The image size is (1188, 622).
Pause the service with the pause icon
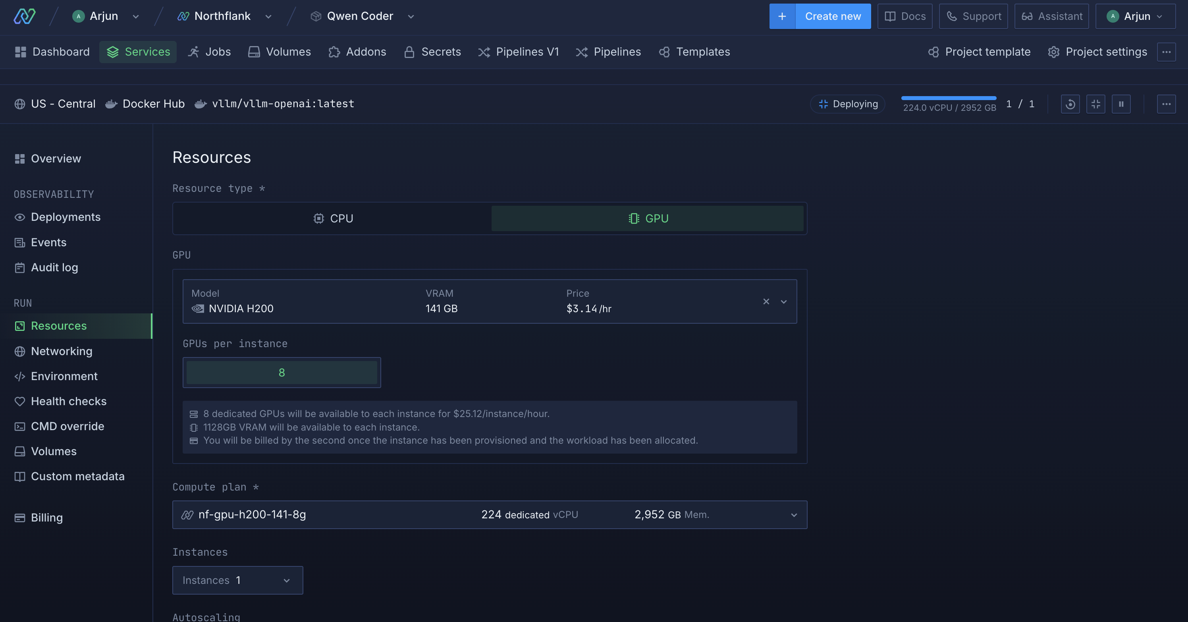coord(1121,104)
